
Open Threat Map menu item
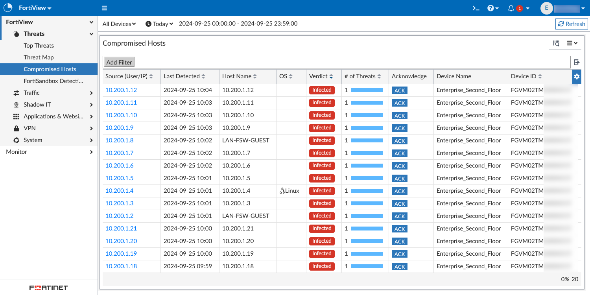click(39, 57)
